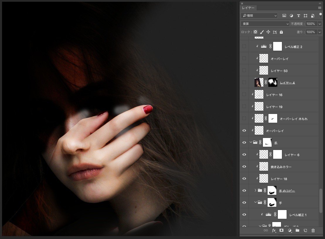This screenshot has width=325, height=239.
Task: Click levels histogram icon on レベル補正 1
Action: tap(268, 215)
